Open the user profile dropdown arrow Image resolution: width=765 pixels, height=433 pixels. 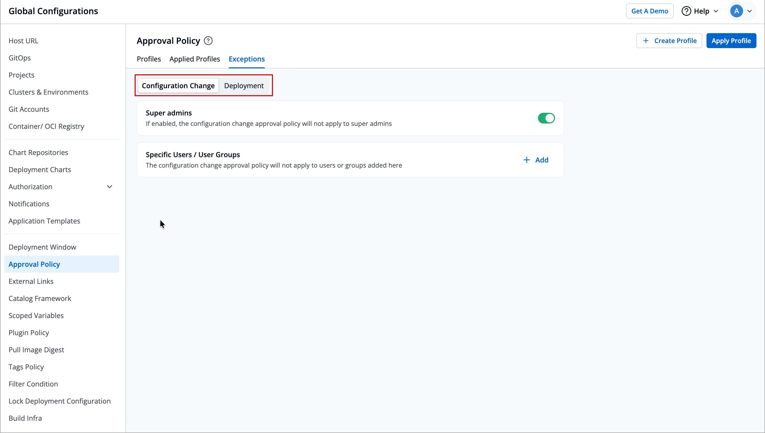[750, 11]
